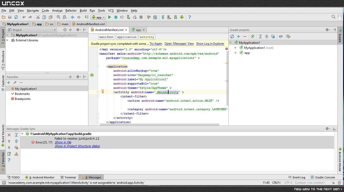Toggle the Build Variants side panel

pyautogui.click(x=3, y=135)
